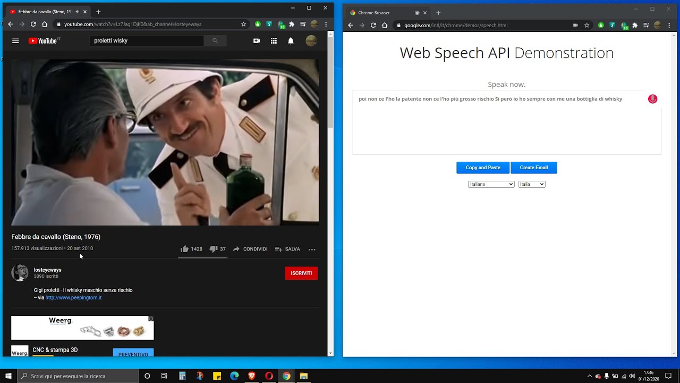Open Opera browser from the taskbar
The image size is (680, 383).
pyautogui.click(x=269, y=376)
